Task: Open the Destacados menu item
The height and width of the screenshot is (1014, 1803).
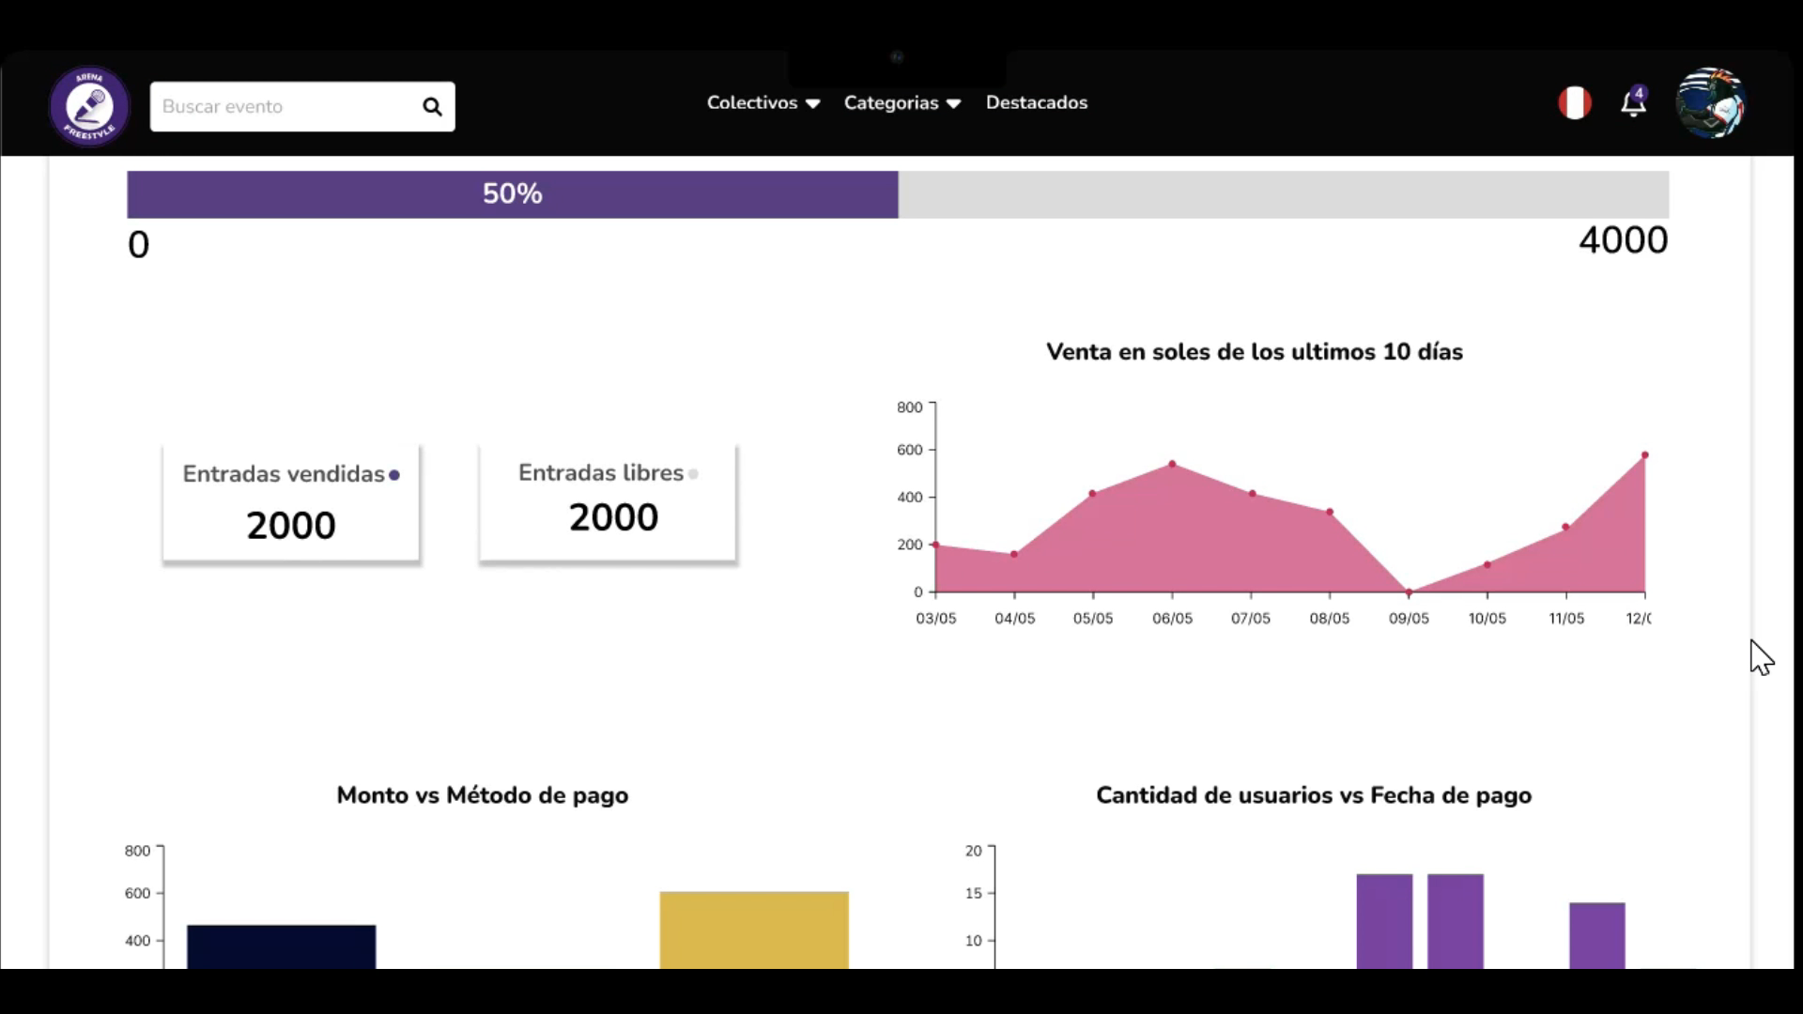Action: pos(1036,102)
